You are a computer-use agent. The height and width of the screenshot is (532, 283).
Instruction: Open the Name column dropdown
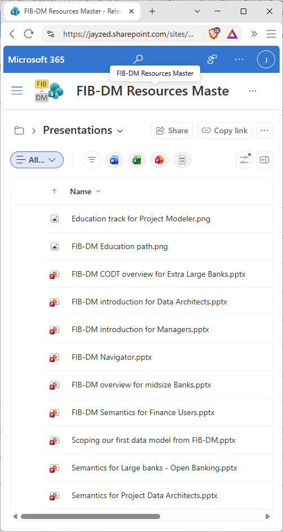98,191
